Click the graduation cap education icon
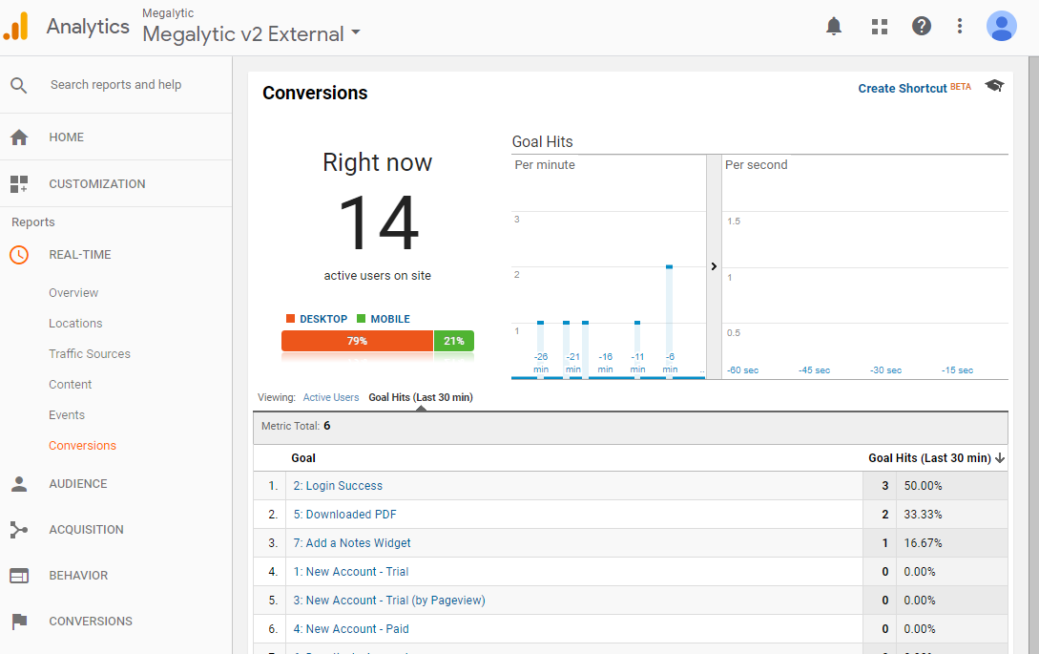The image size is (1039, 654). coord(995,86)
